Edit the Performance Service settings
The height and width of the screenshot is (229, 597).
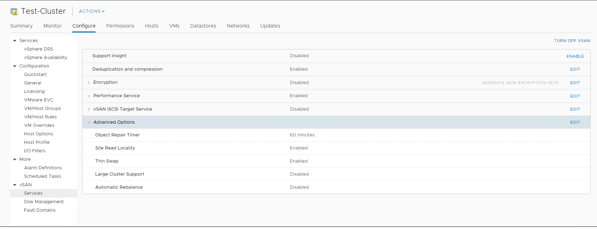pyautogui.click(x=575, y=96)
